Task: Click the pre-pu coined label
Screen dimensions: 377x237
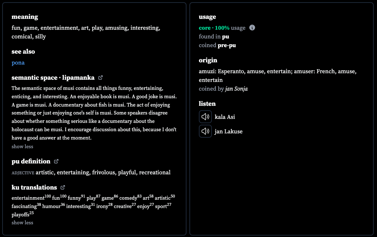Action: (227, 45)
